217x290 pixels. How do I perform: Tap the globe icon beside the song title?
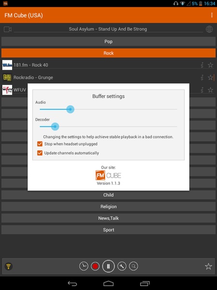(x=209, y=29)
